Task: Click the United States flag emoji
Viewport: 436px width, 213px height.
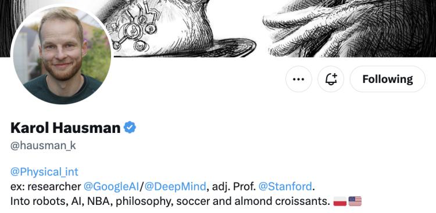Action: pos(355,201)
